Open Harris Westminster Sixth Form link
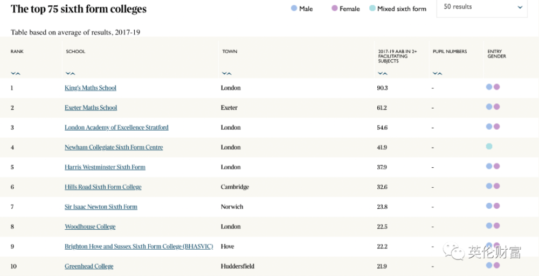The width and height of the screenshot is (539, 276). [105, 167]
